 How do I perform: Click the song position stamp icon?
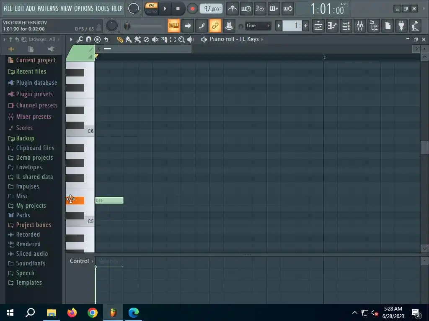(229, 25)
